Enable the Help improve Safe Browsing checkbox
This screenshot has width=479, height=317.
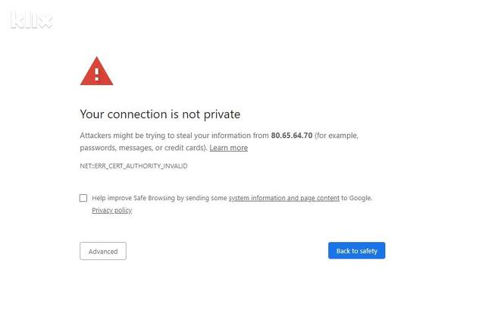point(83,198)
